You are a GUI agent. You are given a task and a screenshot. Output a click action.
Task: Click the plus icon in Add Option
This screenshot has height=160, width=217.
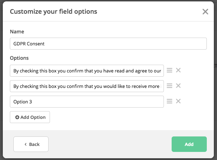pyautogui.click(x=17, y=117)
